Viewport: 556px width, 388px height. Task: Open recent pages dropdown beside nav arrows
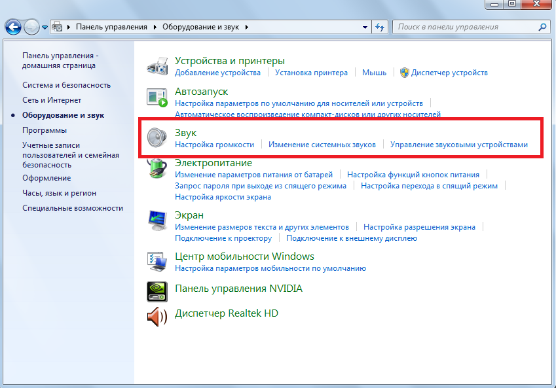45,27
